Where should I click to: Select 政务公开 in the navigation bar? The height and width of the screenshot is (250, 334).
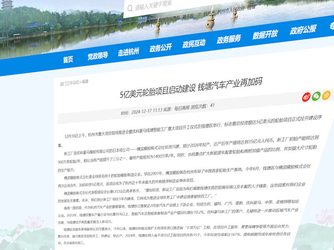click(x=161, y=47)
